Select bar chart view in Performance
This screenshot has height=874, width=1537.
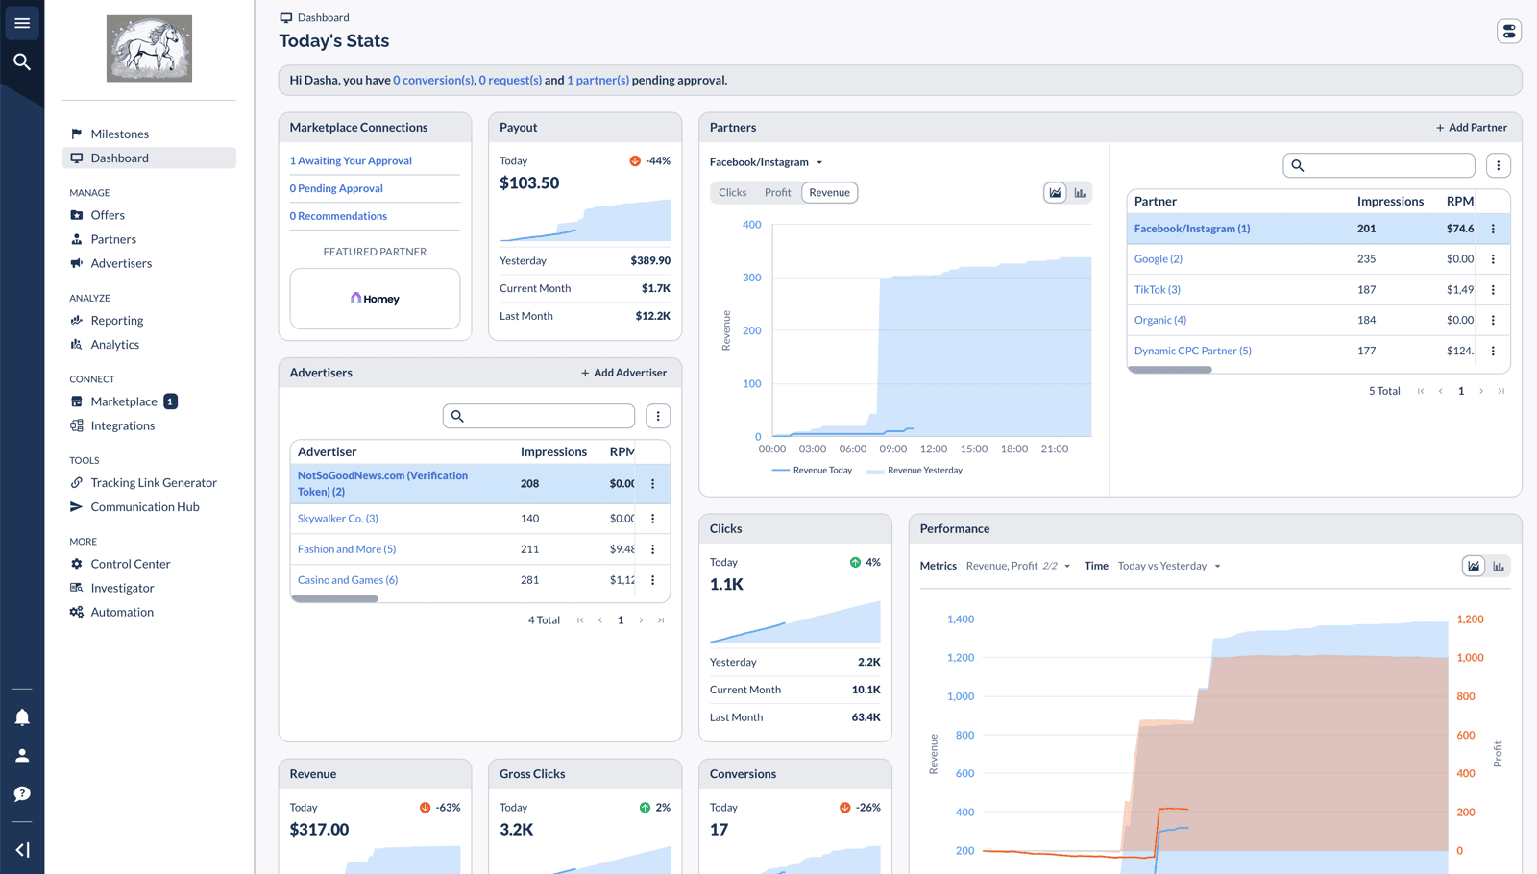1499,566
